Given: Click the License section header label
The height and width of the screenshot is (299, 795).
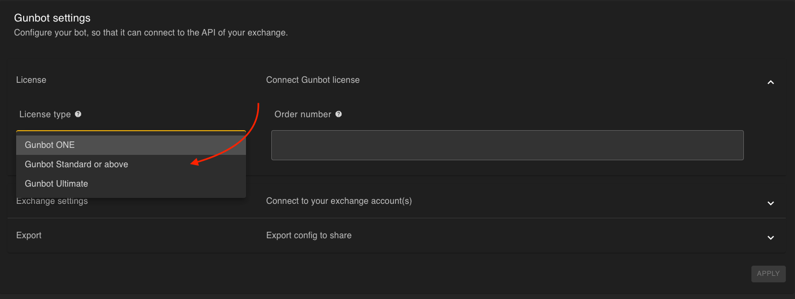Looking at the screenshot, I should 31,80.
